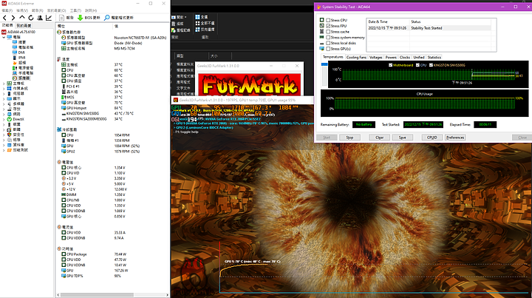This screenshot has width=532, height=298.
Task: Expand the Multimedia node in tree
Action: [x=4, y=104]
